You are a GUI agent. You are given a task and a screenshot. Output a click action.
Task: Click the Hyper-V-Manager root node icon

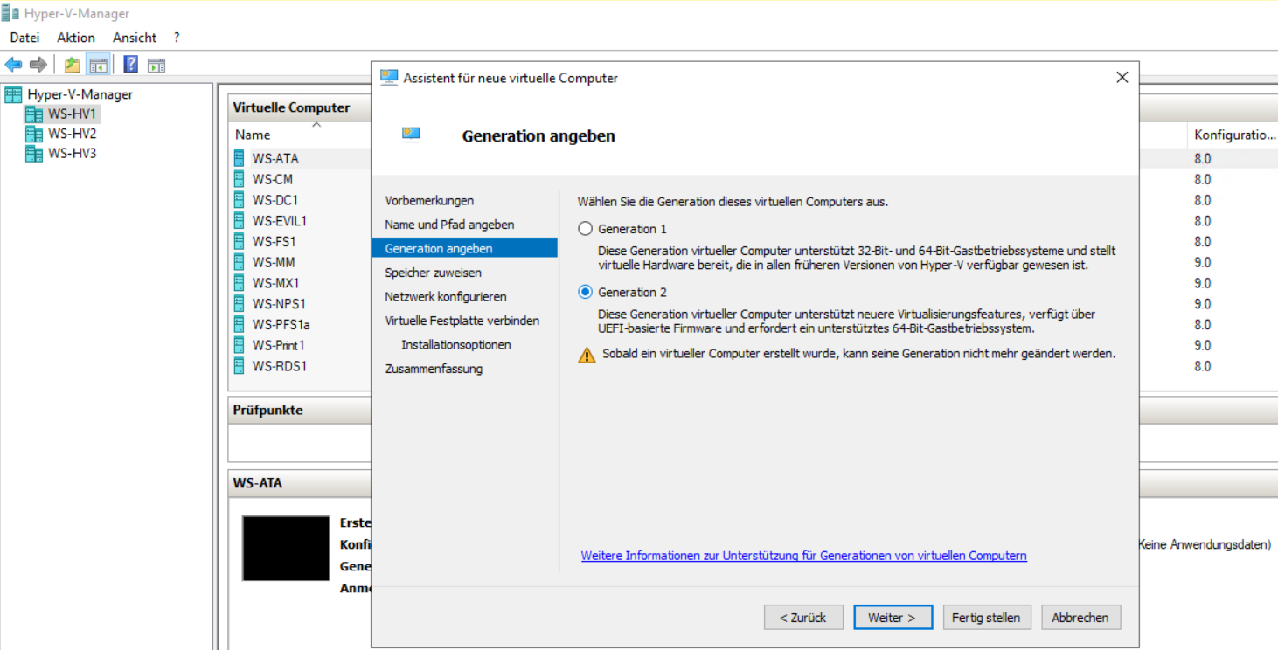(13, 94)
